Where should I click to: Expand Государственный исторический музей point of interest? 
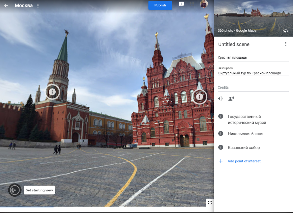coord(247,119)
